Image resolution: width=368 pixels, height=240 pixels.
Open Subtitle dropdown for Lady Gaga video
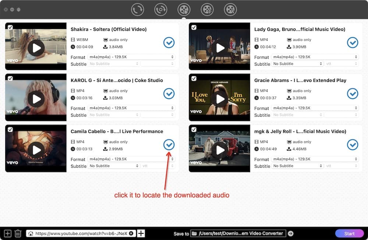(297, 64)
